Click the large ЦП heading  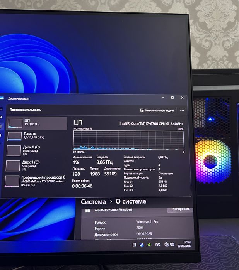(x=78, y=122)
